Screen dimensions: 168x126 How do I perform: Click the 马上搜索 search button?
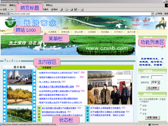[153, 88]
